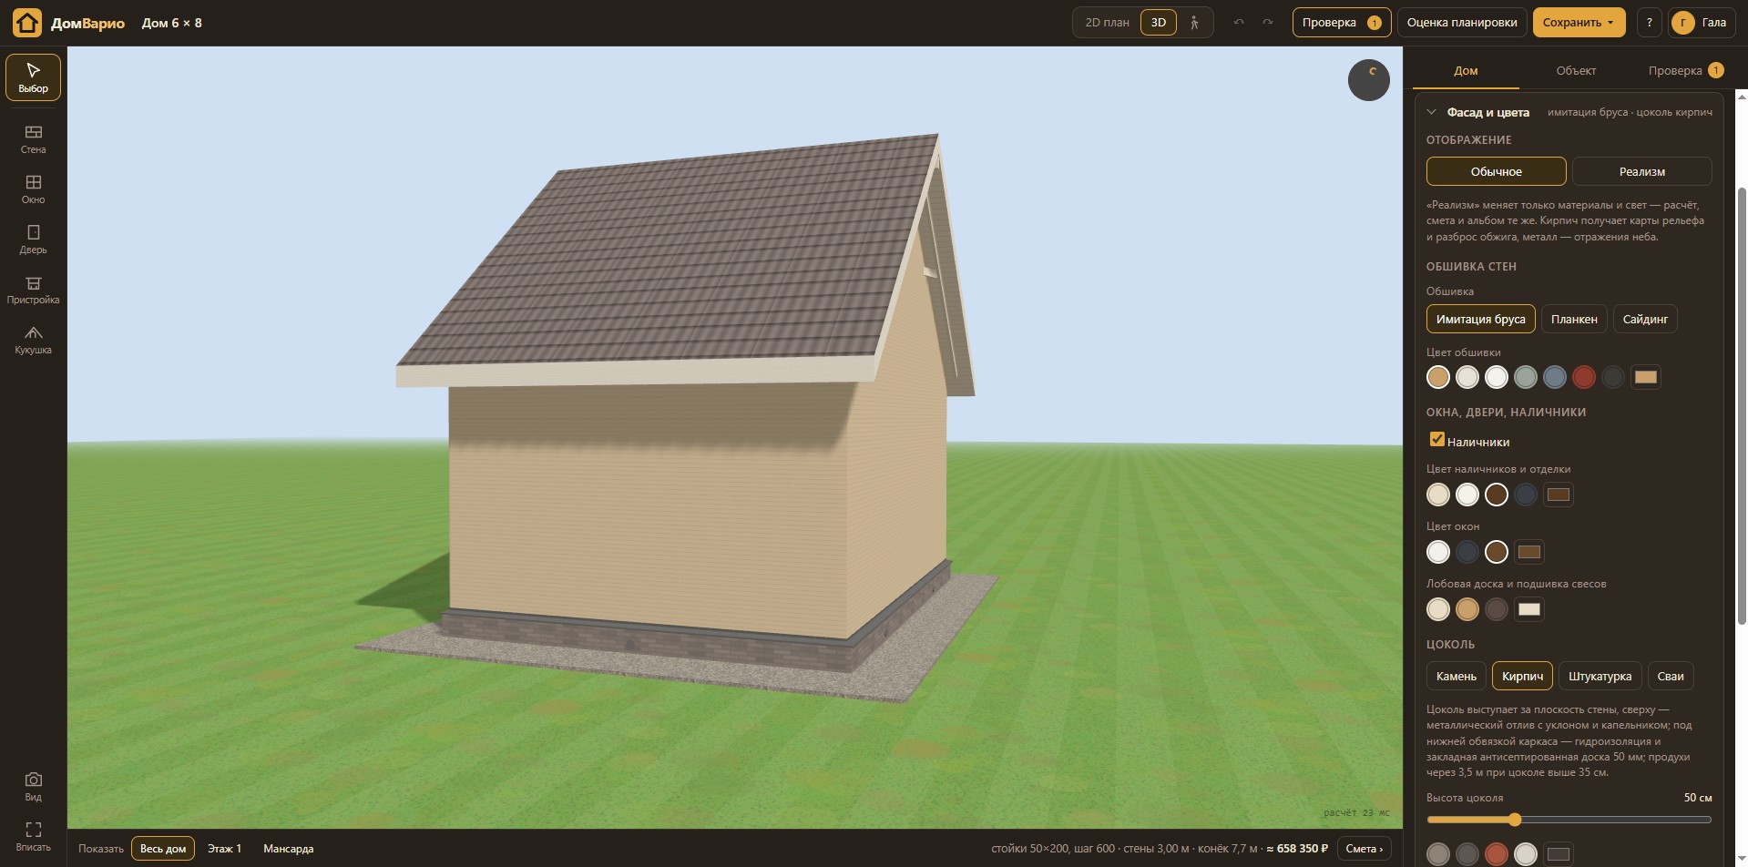Choose the Пристройка extension tool
Viewport: 1748px width, 867px height.
(x=33, y=290)
